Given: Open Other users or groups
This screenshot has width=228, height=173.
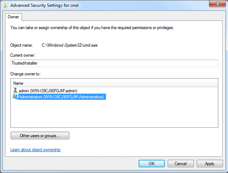Looking at the screenshot, I should coord(40,135).
